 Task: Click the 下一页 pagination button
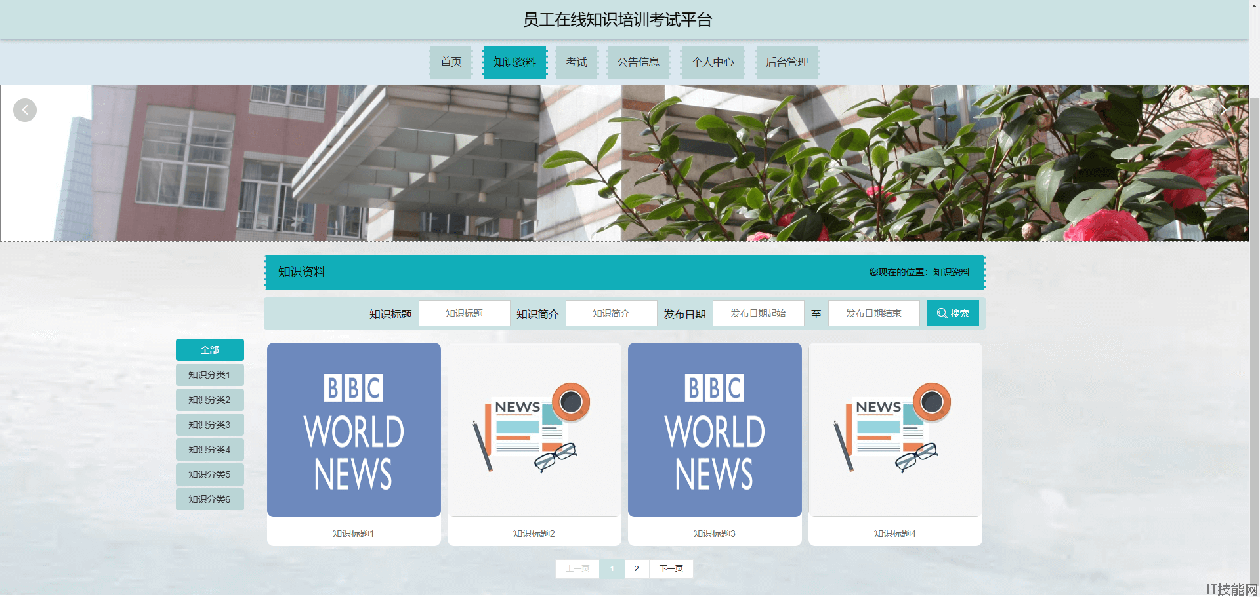click(671, 569)
